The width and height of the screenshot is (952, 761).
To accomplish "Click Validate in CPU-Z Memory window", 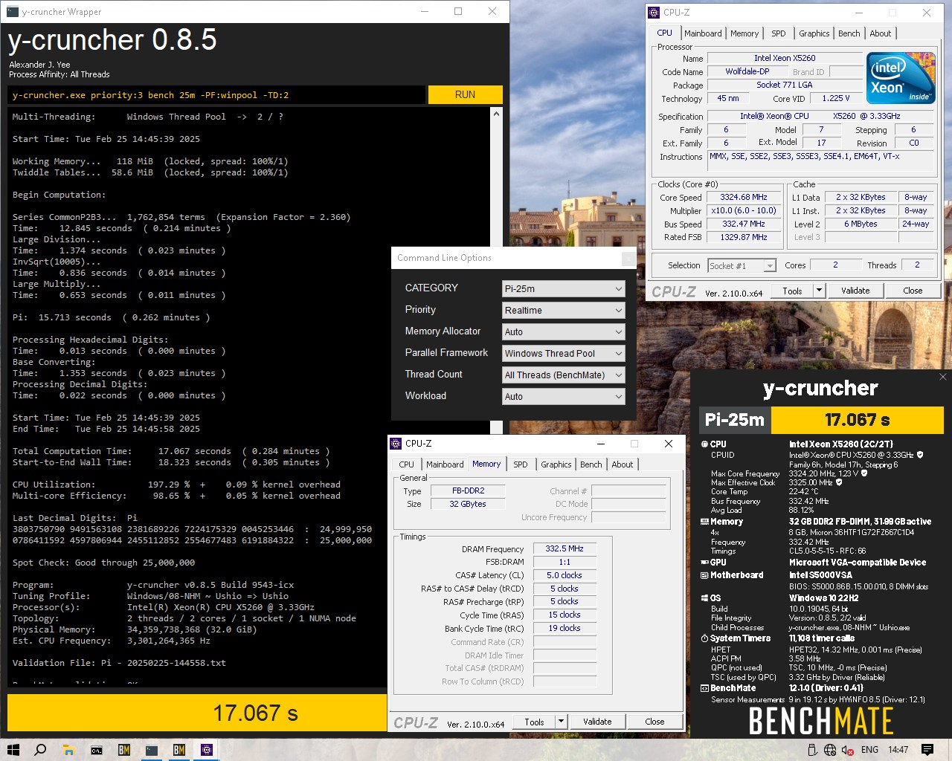I will click(x=597, y=722).
